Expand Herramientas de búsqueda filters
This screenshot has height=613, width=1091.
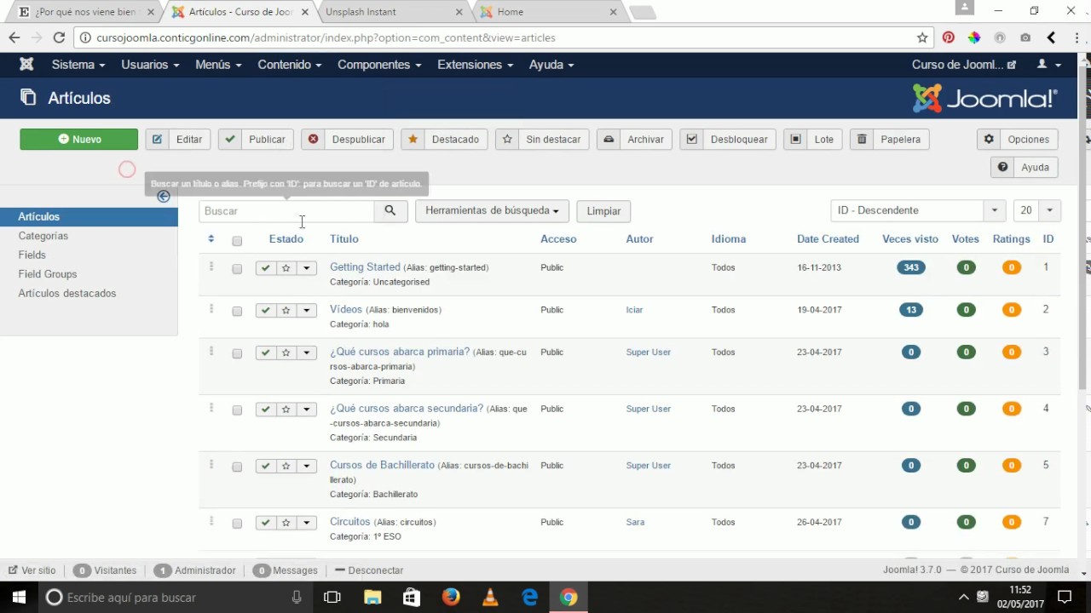[x=492, y=211]
